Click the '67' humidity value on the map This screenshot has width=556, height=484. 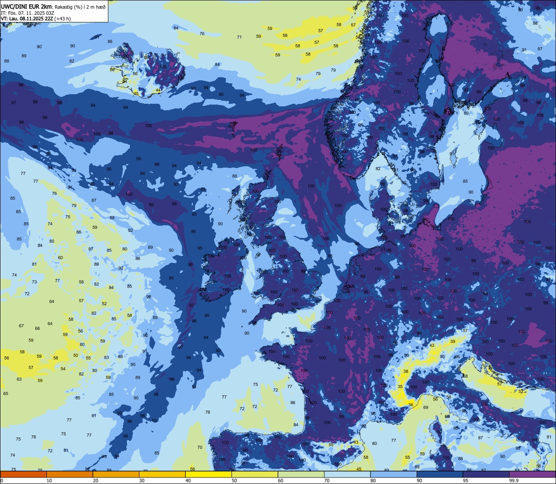point(21,326)
